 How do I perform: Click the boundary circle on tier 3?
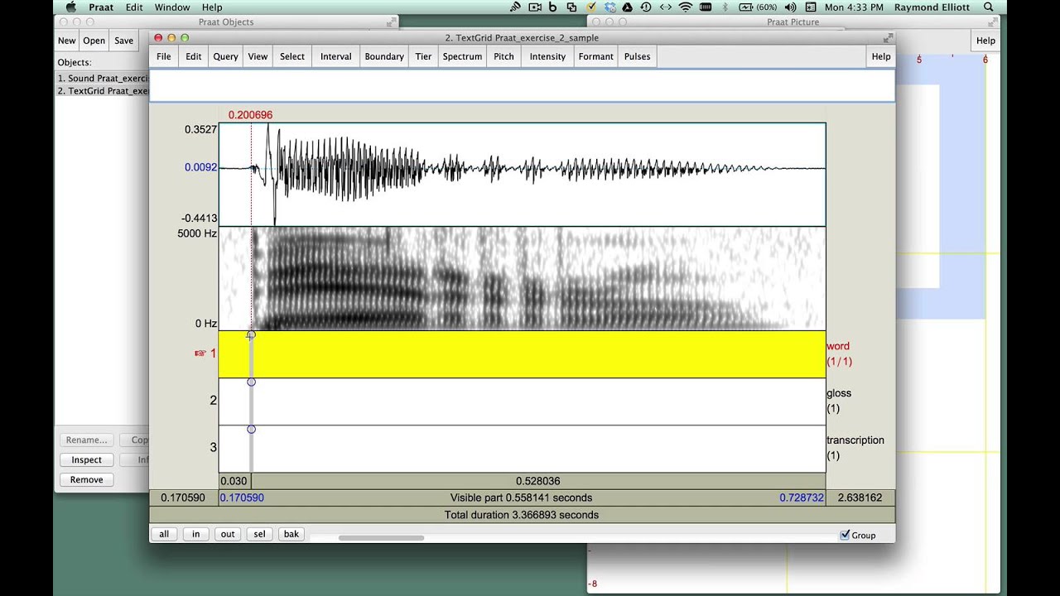251,429
